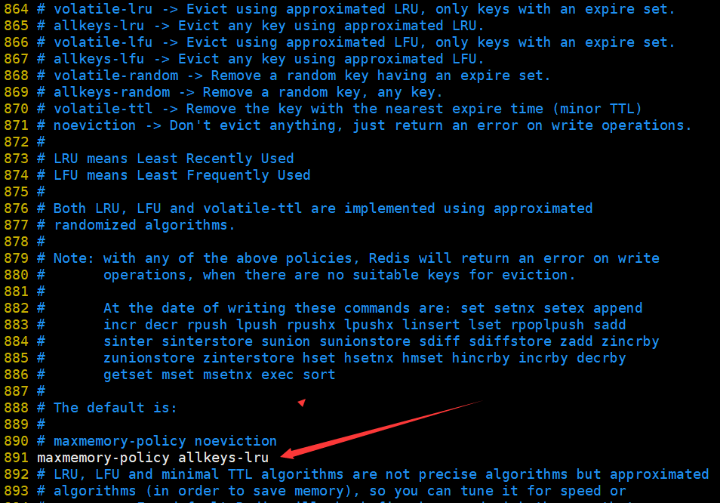Click the word 'sinterstore' on line 884
720x503 pixels.
pos(207,341)
